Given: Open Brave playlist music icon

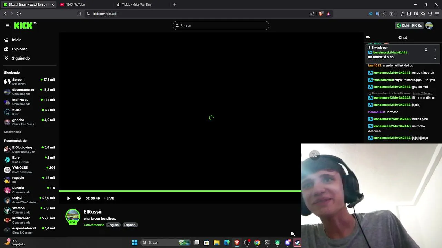Looking at the screenshot, I should pyautogui.click(x=402, y=14).
